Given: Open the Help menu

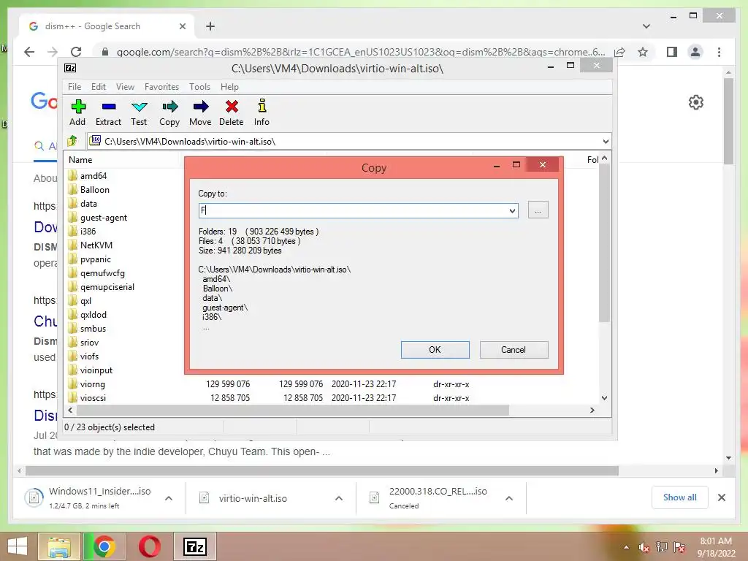Looking at the screenshot, I should tap(229, 87).
